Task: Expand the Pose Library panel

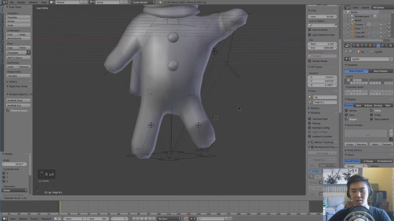Action: [354, 150]
